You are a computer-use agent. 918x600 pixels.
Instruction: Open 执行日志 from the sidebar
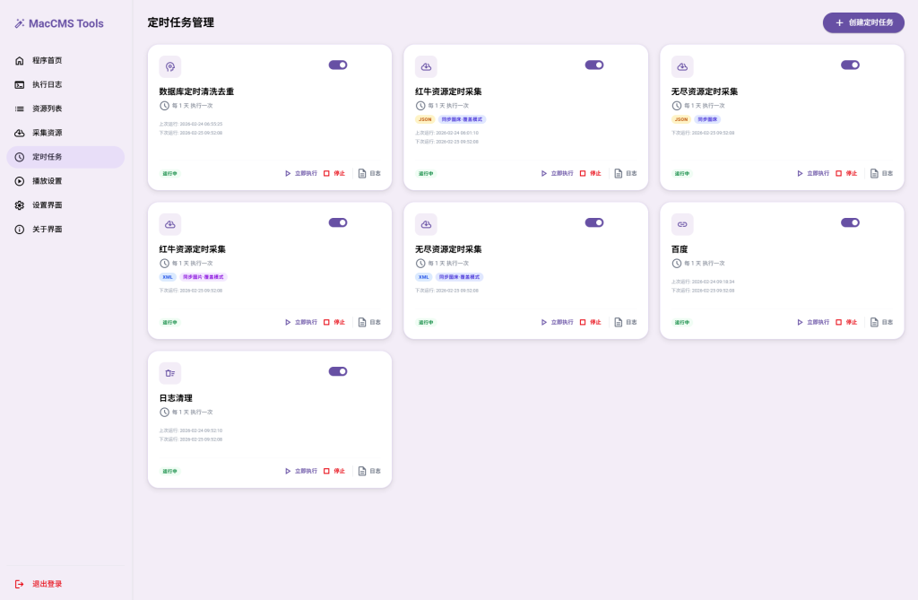47,85
